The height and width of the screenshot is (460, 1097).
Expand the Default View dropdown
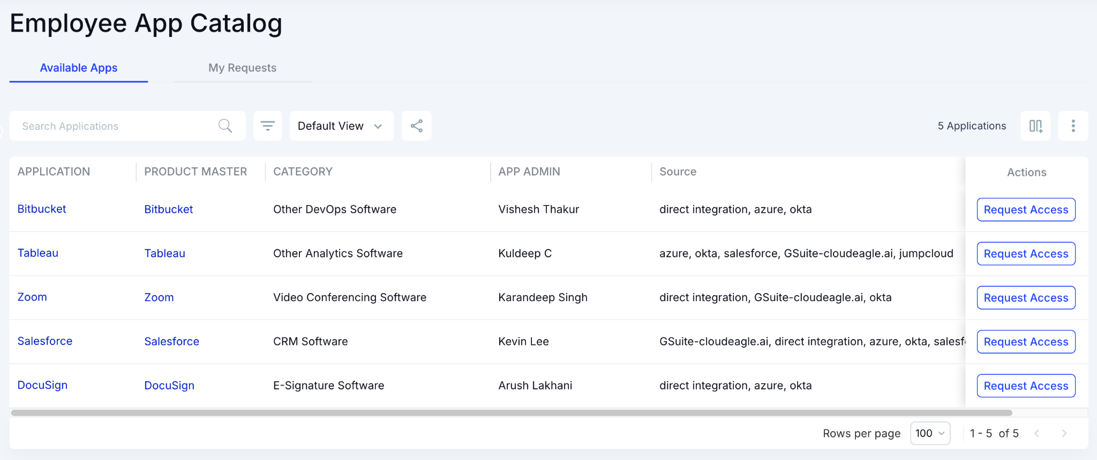(341, 126)
